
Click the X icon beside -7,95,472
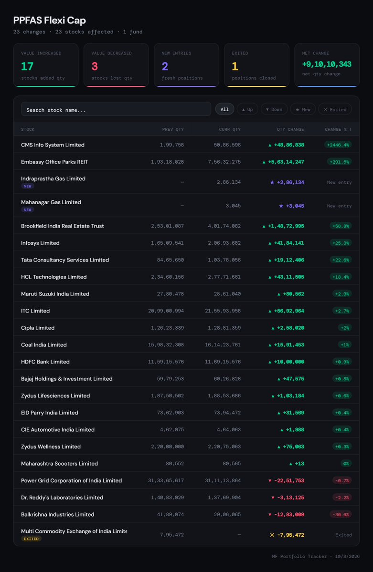click(272, 535)
